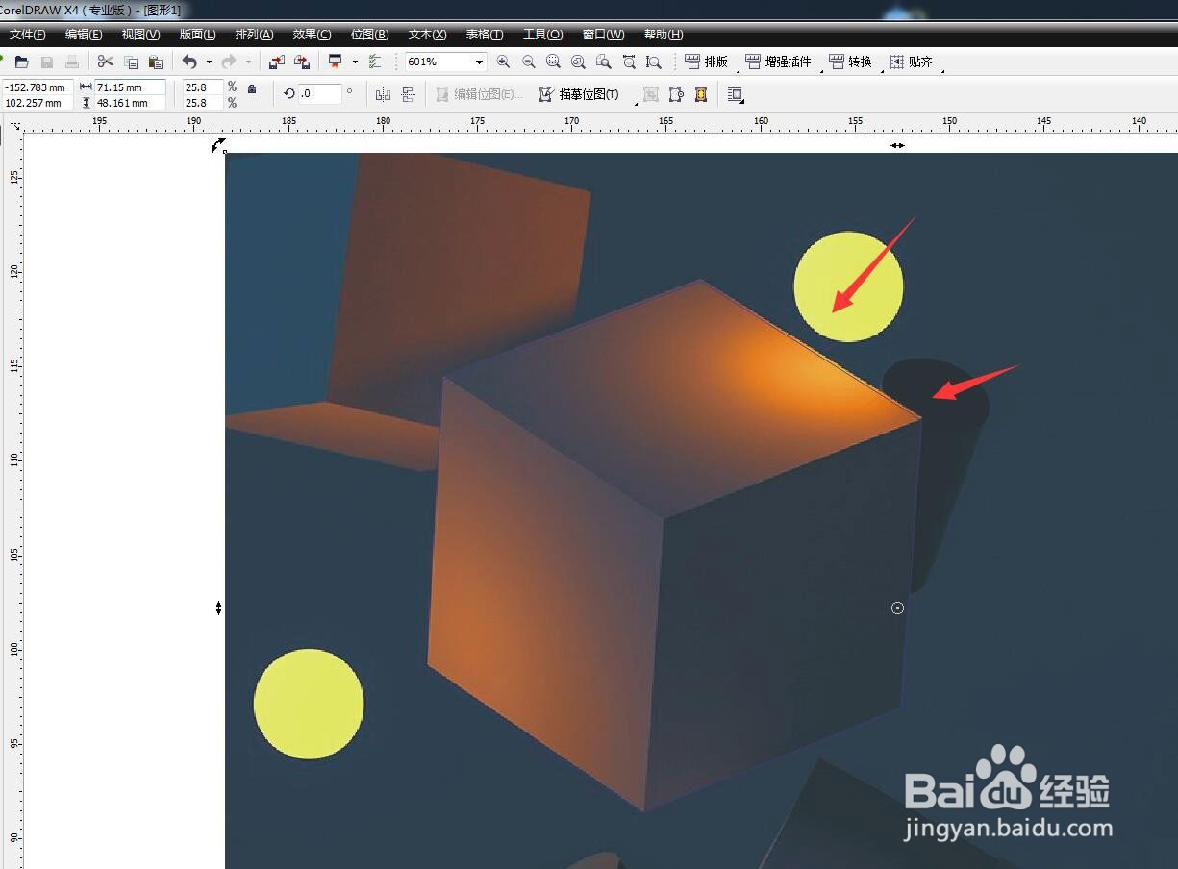Image resolution: width=1178 pixels, height=869 pixels.
Task: Click the lower scale factor 25.8 field
Action: 203,103
